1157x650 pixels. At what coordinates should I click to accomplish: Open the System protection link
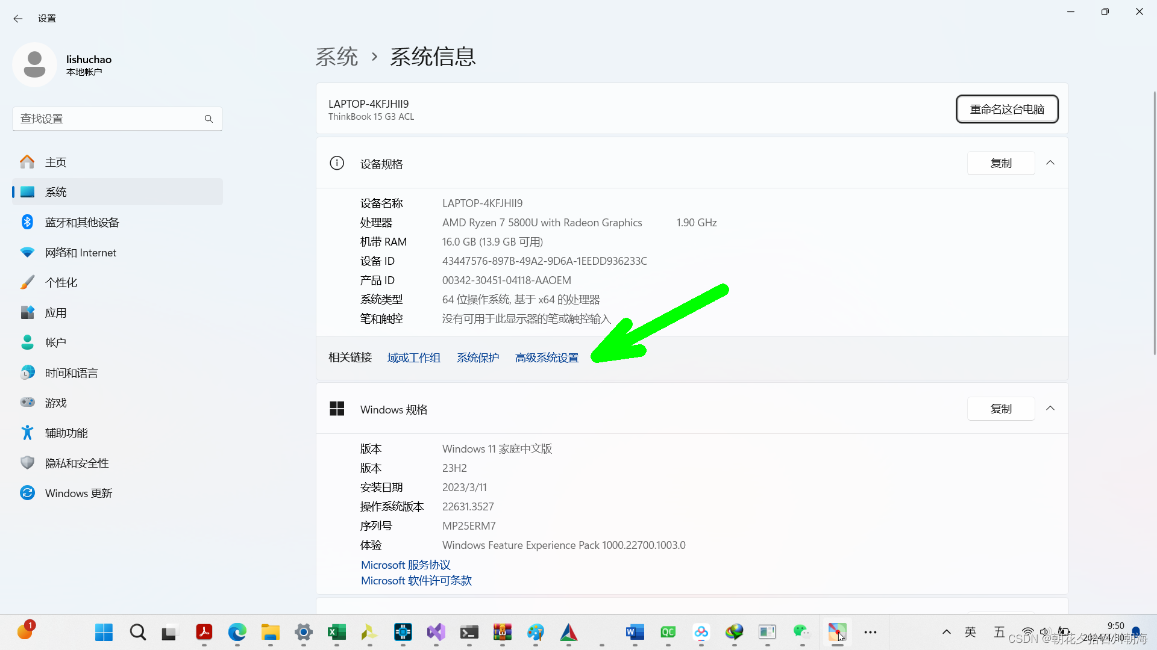477,358
